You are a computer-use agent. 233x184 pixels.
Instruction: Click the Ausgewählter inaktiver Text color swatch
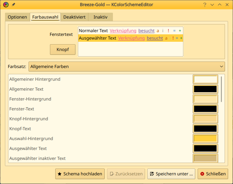click(x=205, y=158)
